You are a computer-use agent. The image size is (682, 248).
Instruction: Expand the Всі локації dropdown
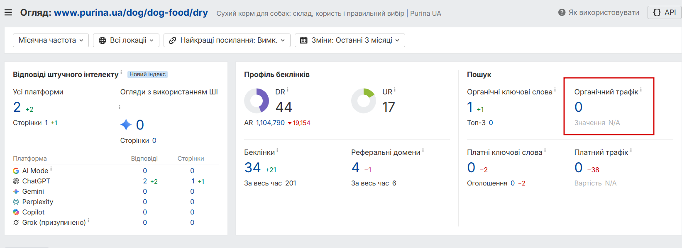[x=126, y=40]
